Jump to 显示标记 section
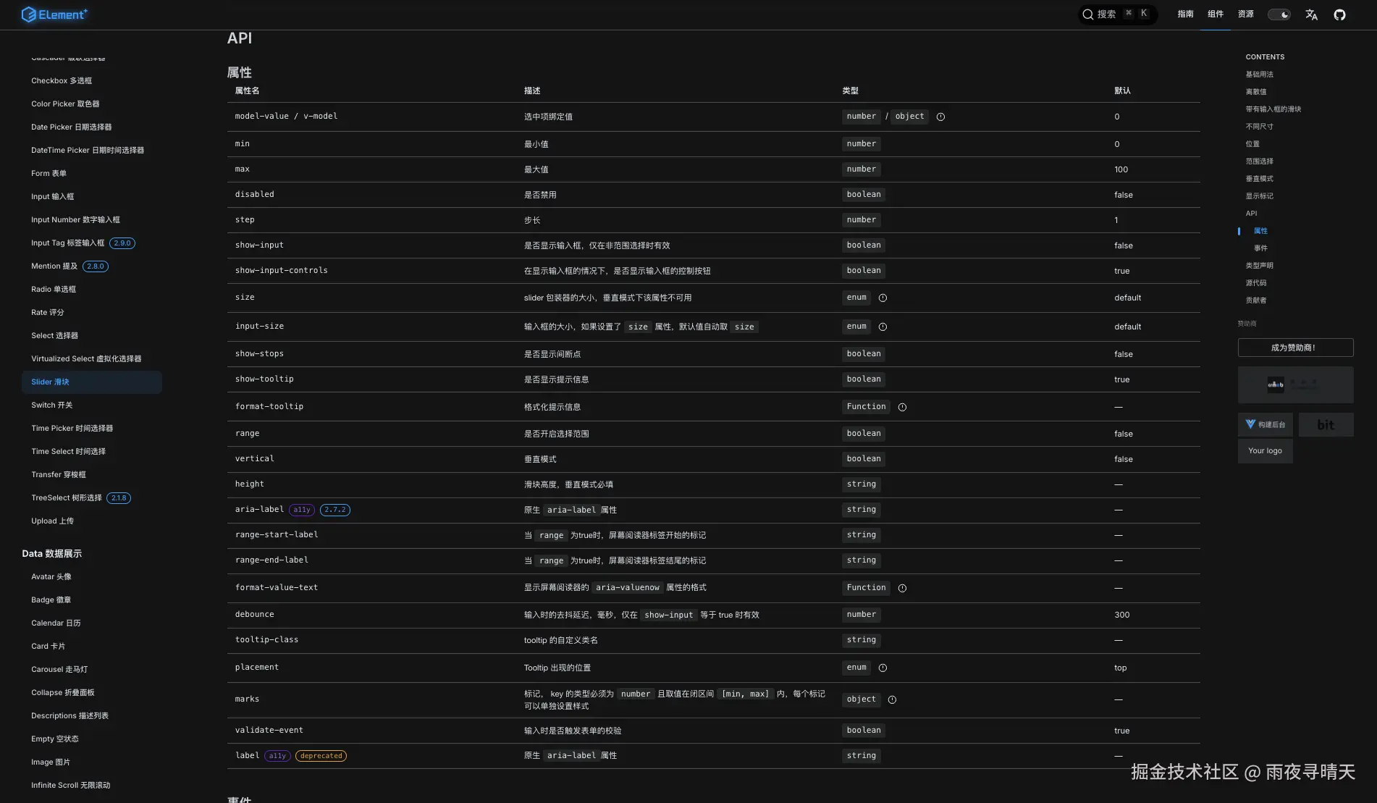This screenshot has height=803, width=1377. [x=1259, y=196]
